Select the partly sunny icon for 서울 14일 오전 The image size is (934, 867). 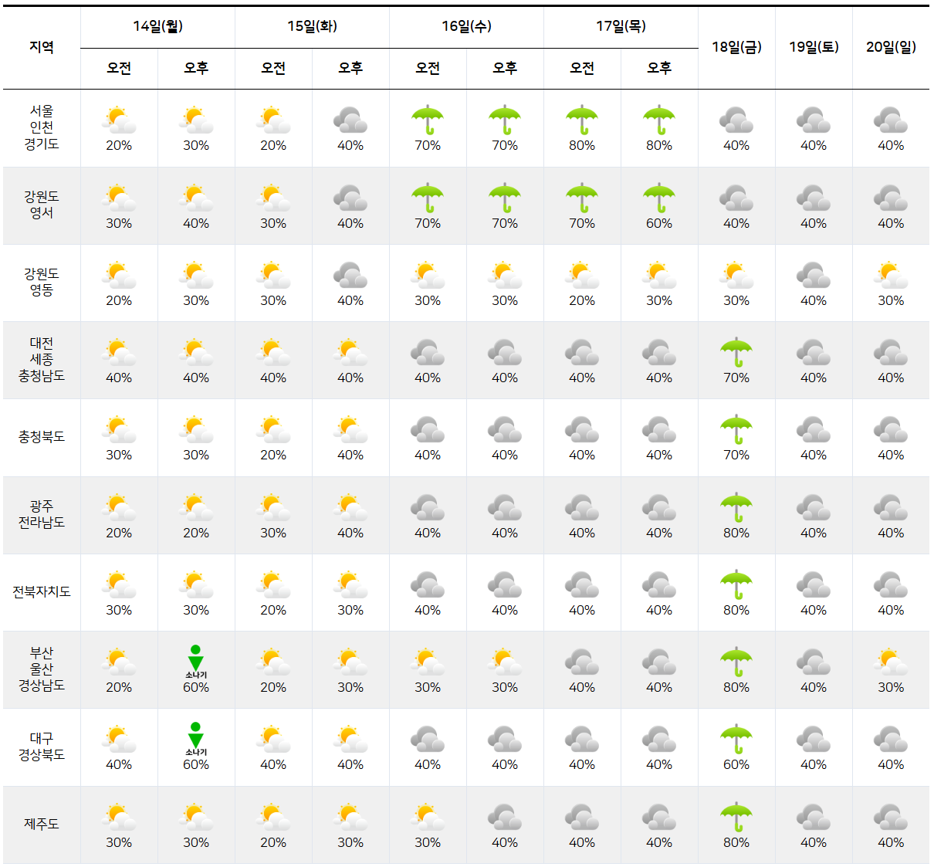(119, 120)
